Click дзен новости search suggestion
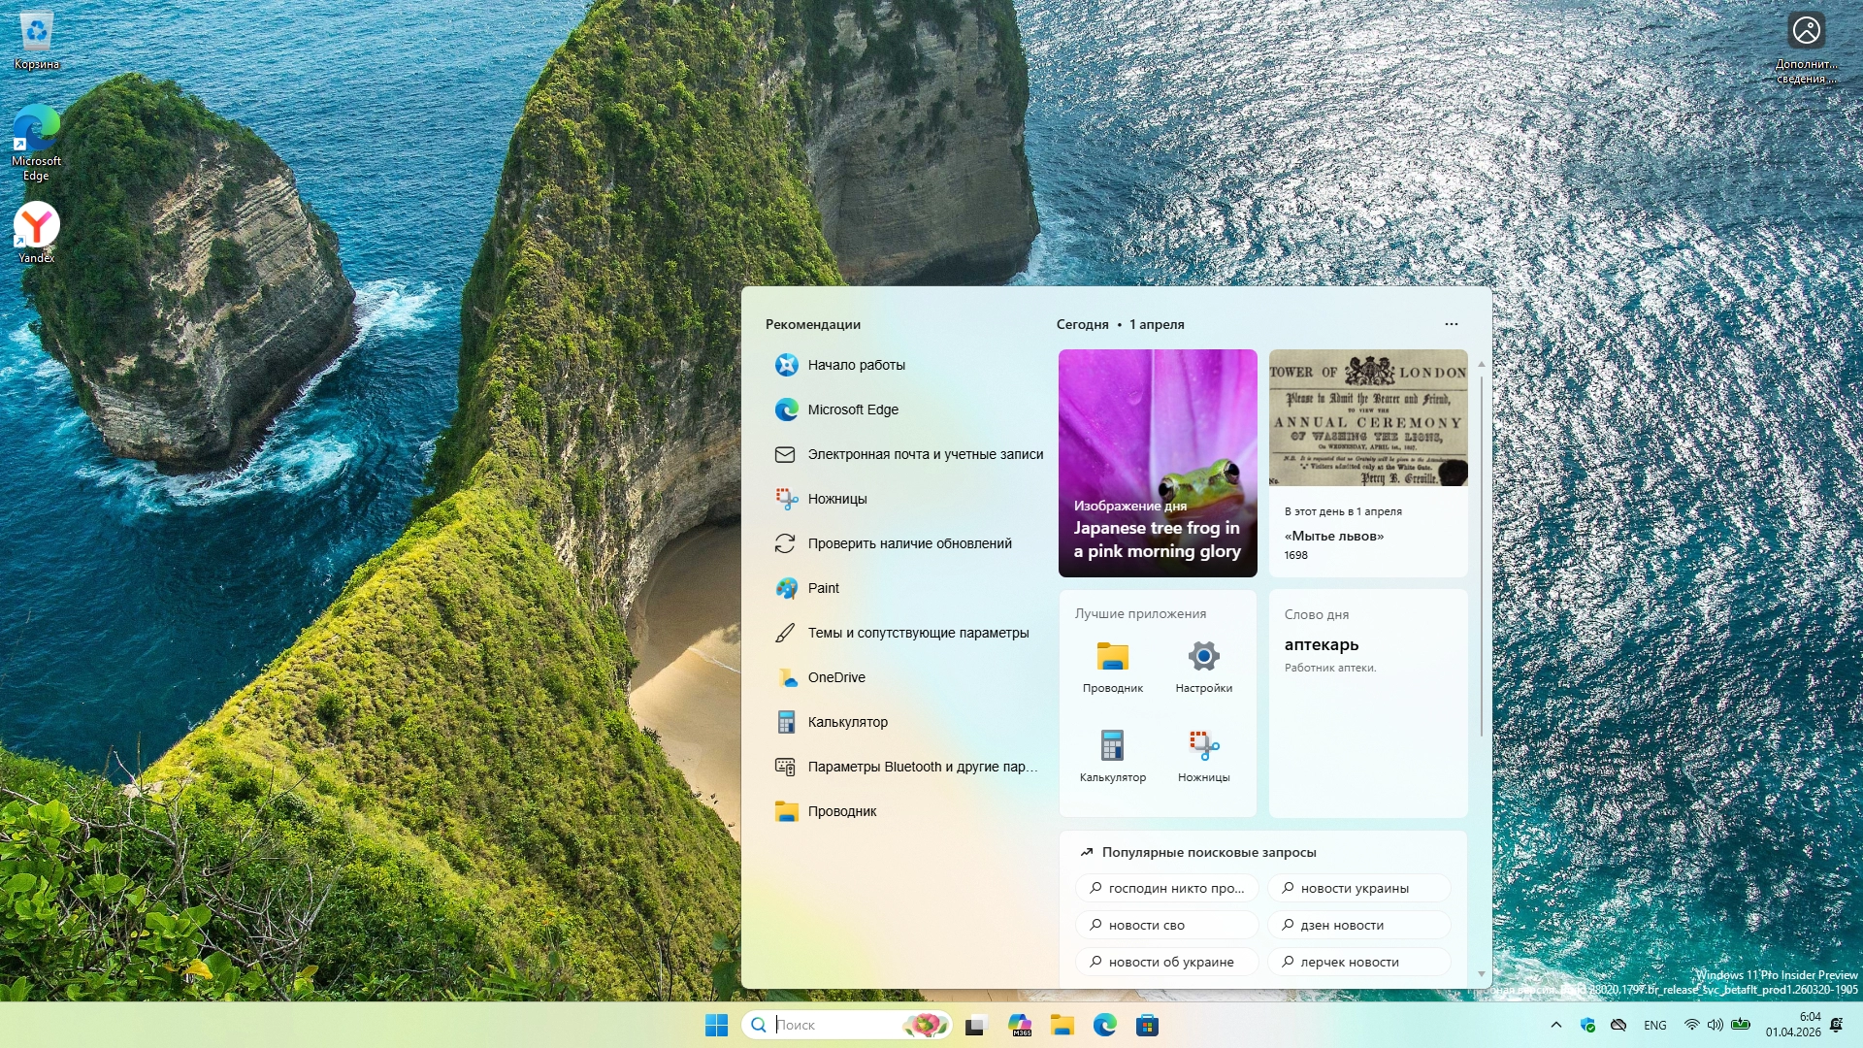The image size is (1863, 1048). (1357, 925)
